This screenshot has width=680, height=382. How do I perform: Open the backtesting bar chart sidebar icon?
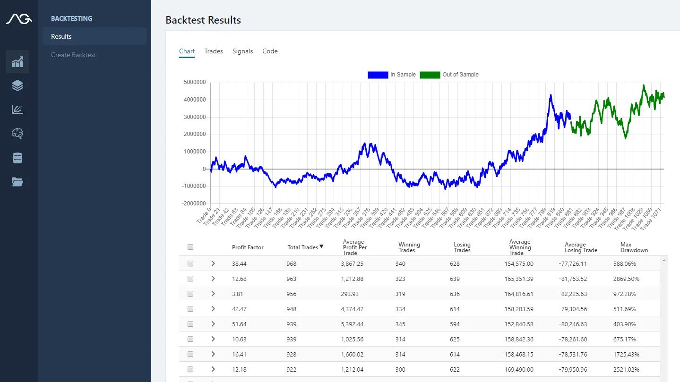coord(17,62)
